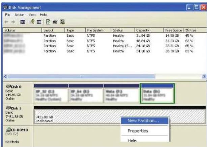207x147 pixels.
Task: Click the disk settings toolbar icon
Action: [55, 22]
